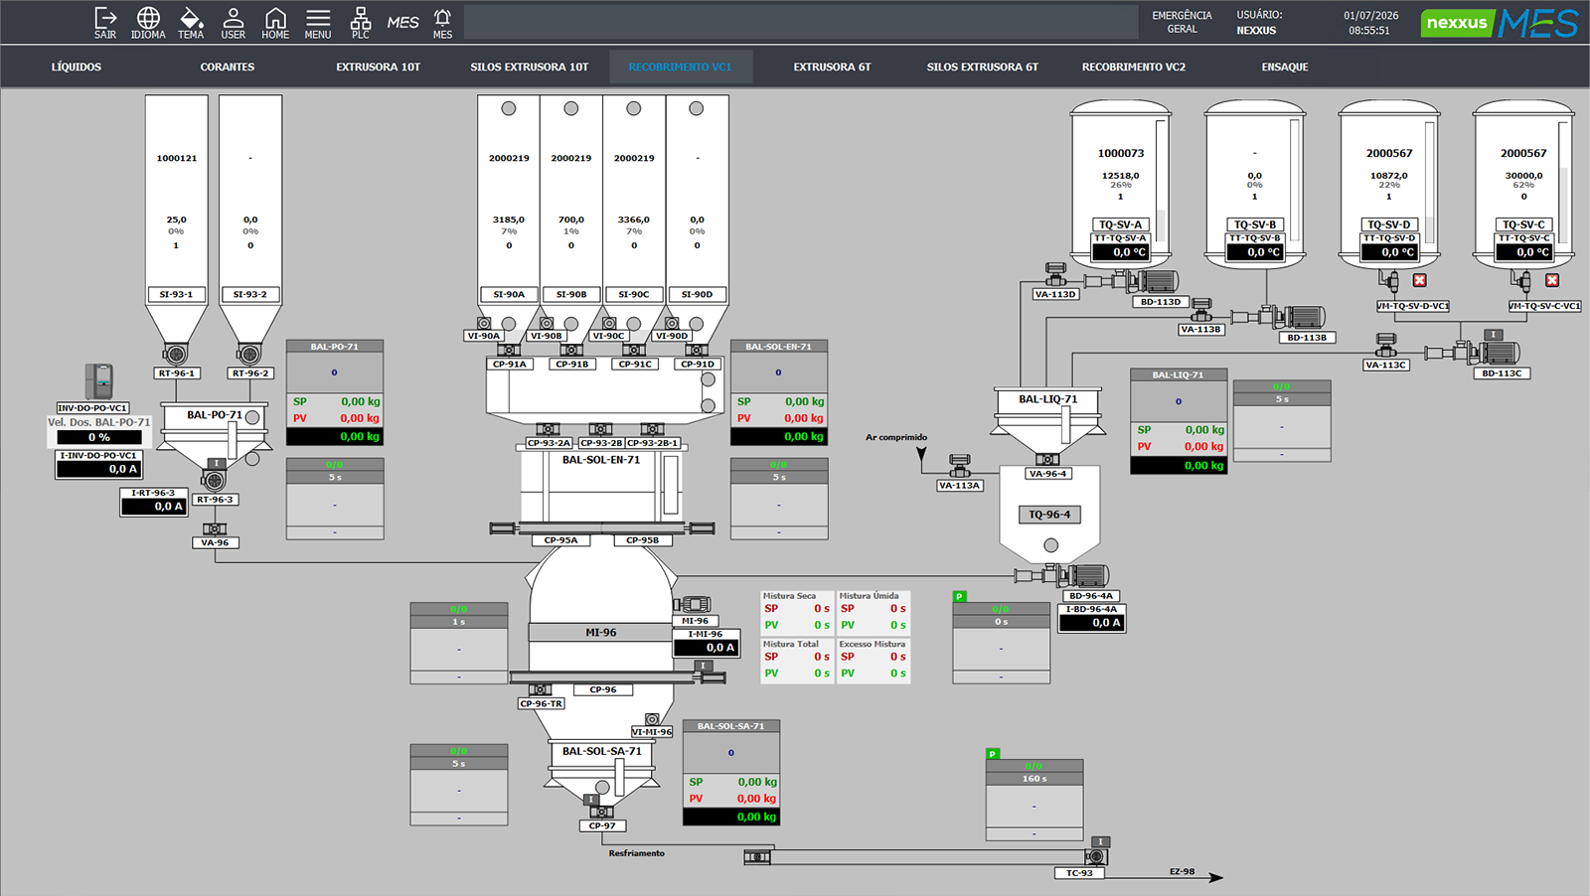This screenshot has width=1590, height=896.
Task: Select the RT-96-2 rotary valve icon
Action: point(249,354)
